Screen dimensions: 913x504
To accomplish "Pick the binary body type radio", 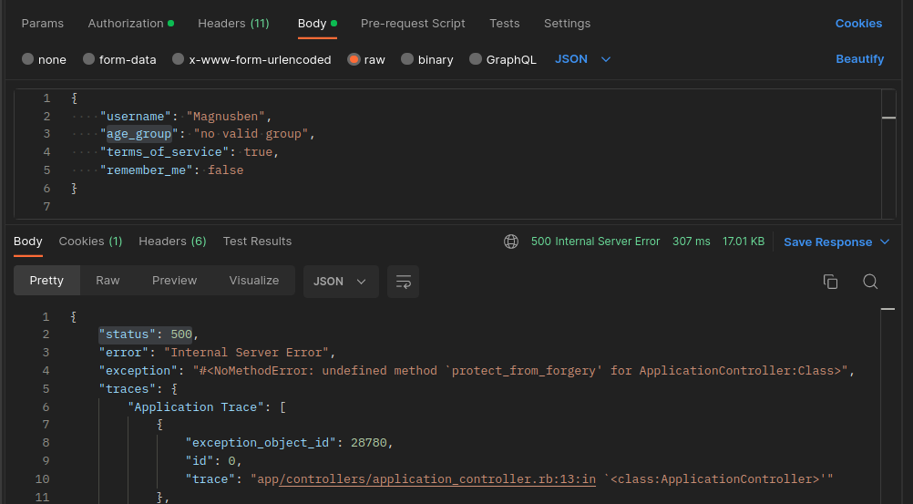I will pos(407,59).
